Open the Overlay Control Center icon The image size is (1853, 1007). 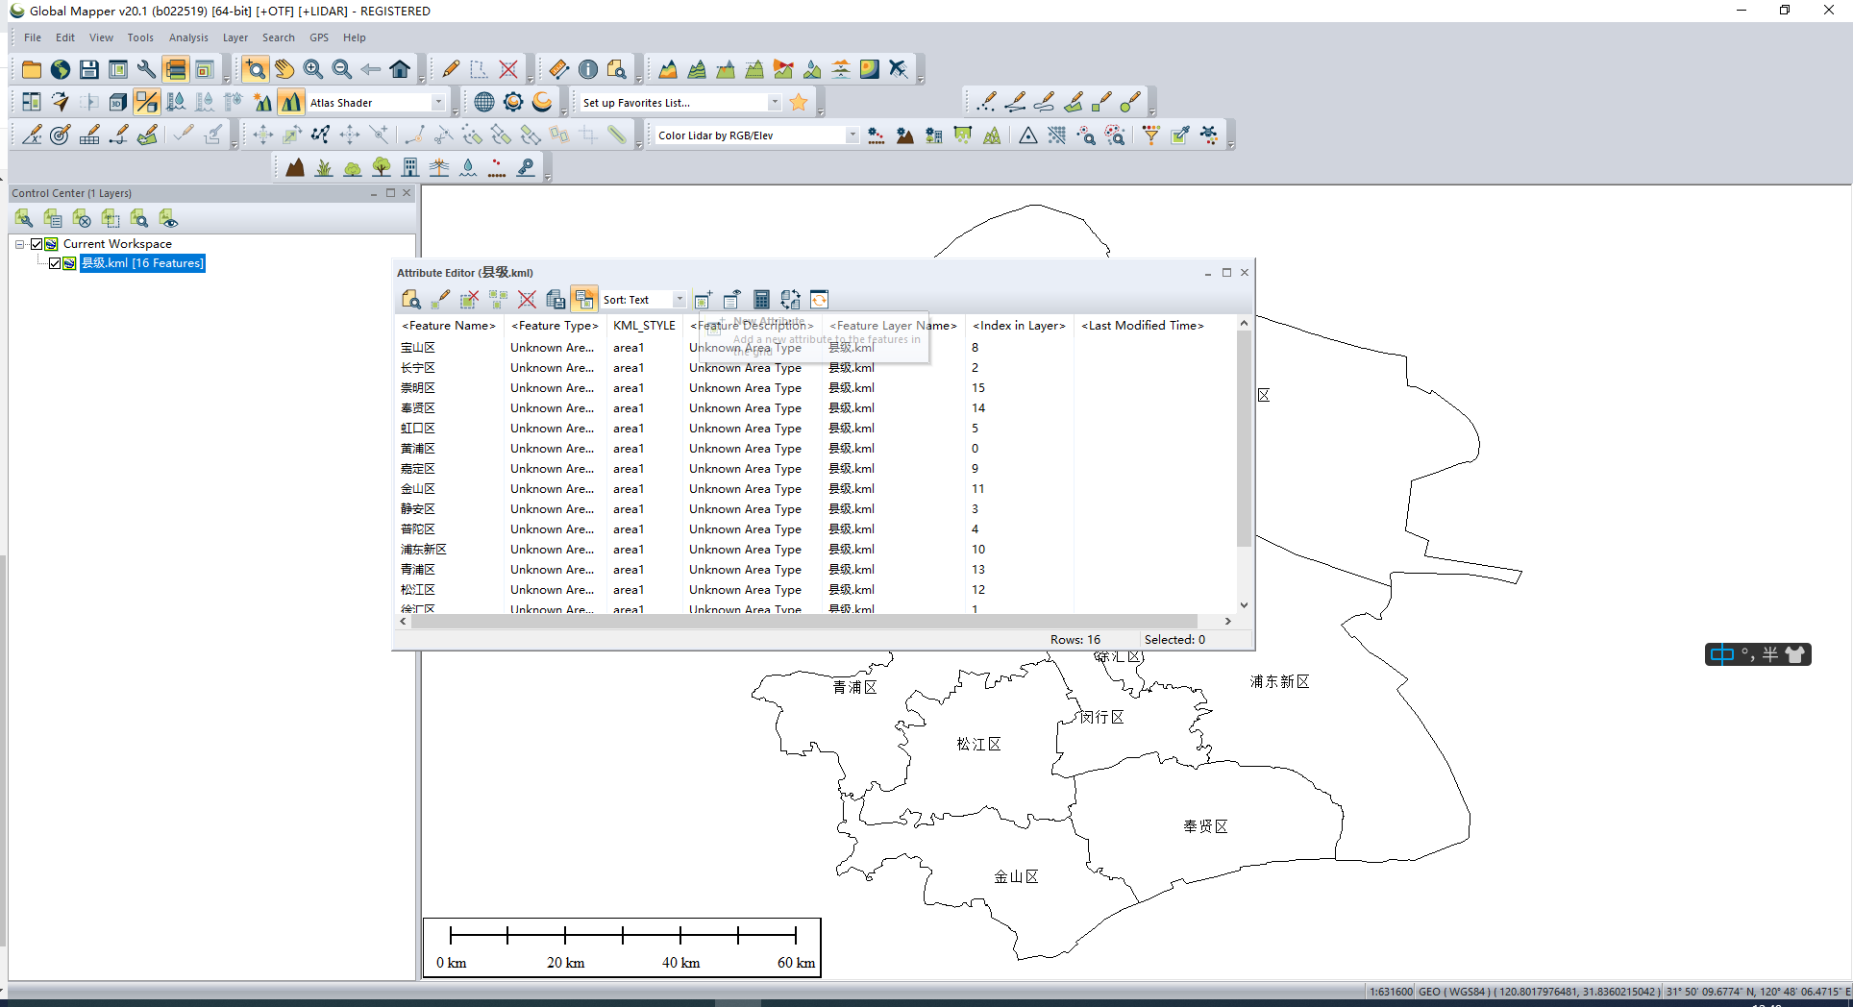[176, 69]
